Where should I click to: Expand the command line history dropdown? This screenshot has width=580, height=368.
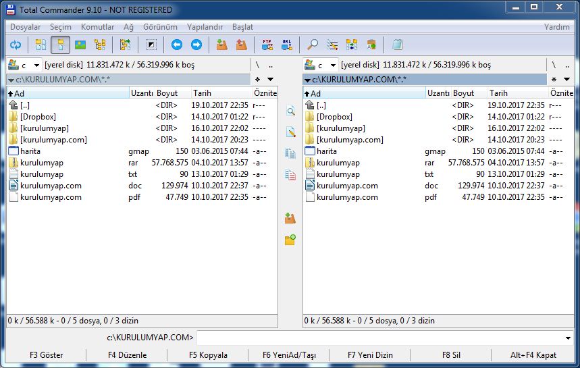(568, 338)
